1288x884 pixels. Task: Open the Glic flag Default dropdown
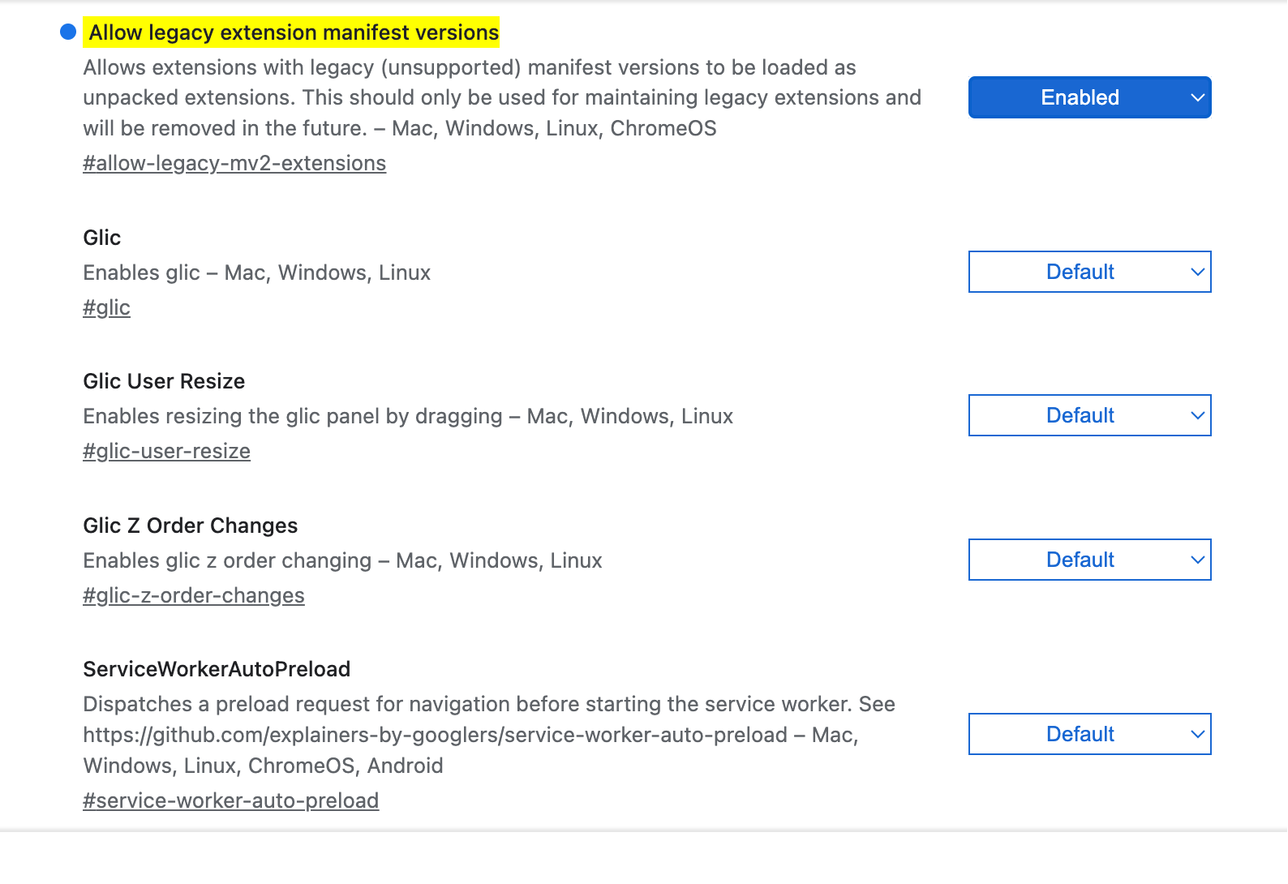pos(1088,272)
